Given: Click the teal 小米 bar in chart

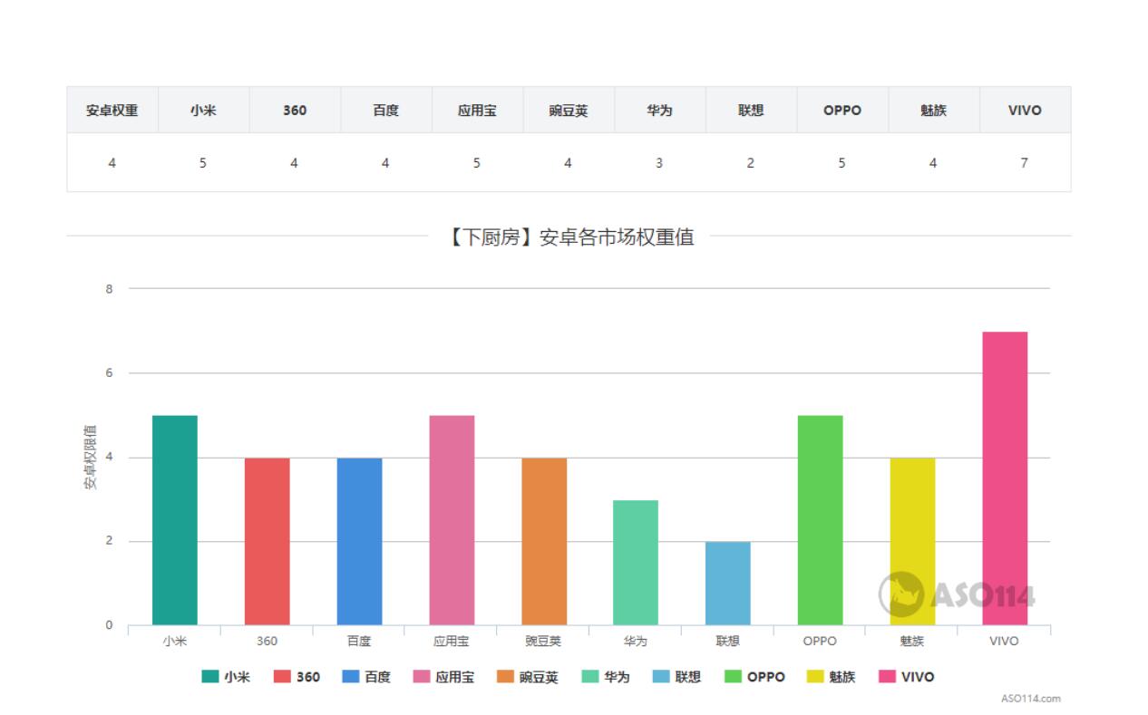Looking at the screenshot, I should [175, 520].
